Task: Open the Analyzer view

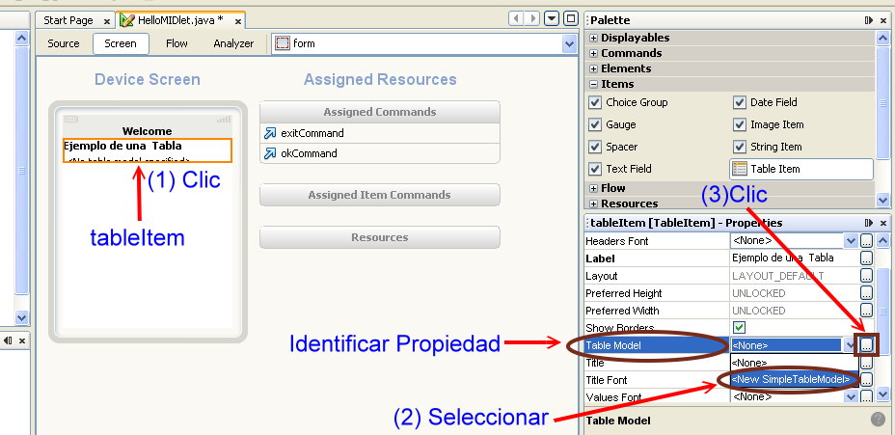Action: (233, 43)
